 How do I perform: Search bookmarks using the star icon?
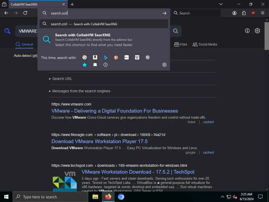(85, 65)
